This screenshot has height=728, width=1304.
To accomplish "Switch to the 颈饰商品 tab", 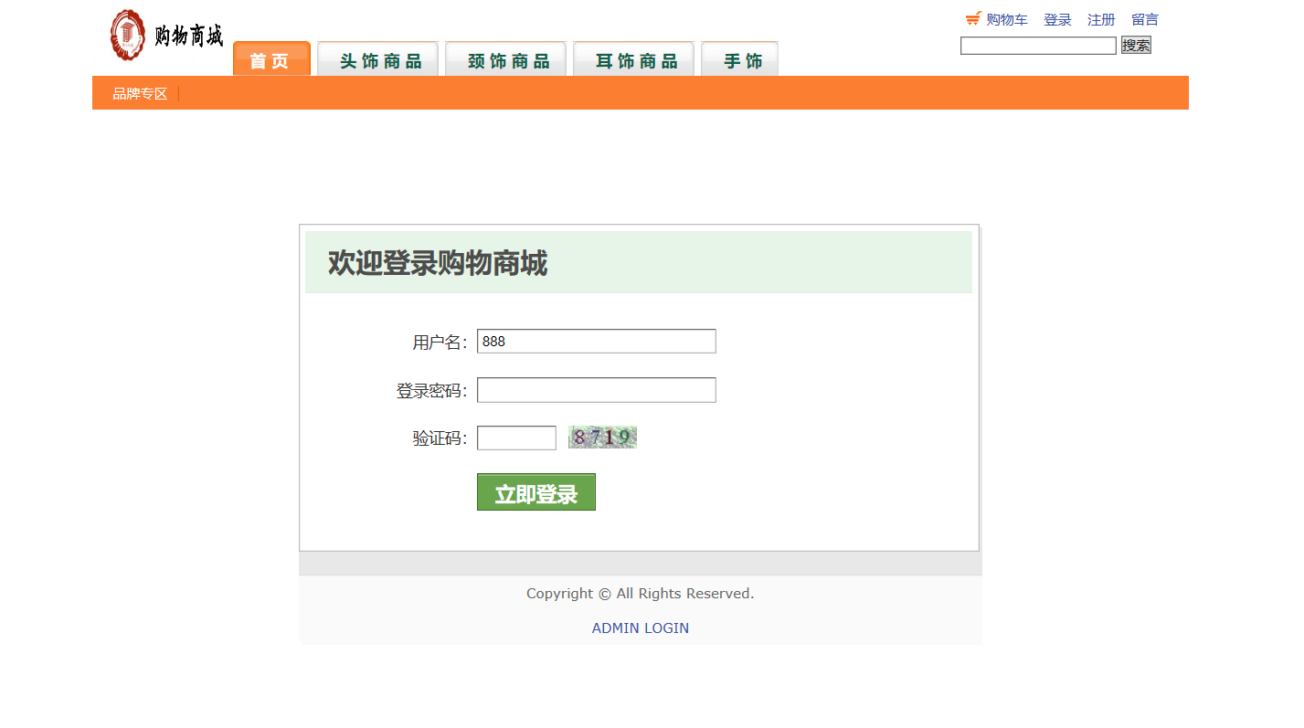I will point(506,60).
